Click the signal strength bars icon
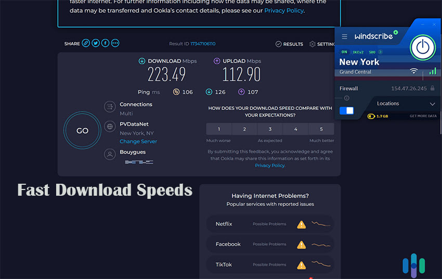This screenshot has height=279, width=442. coord(433,71)
